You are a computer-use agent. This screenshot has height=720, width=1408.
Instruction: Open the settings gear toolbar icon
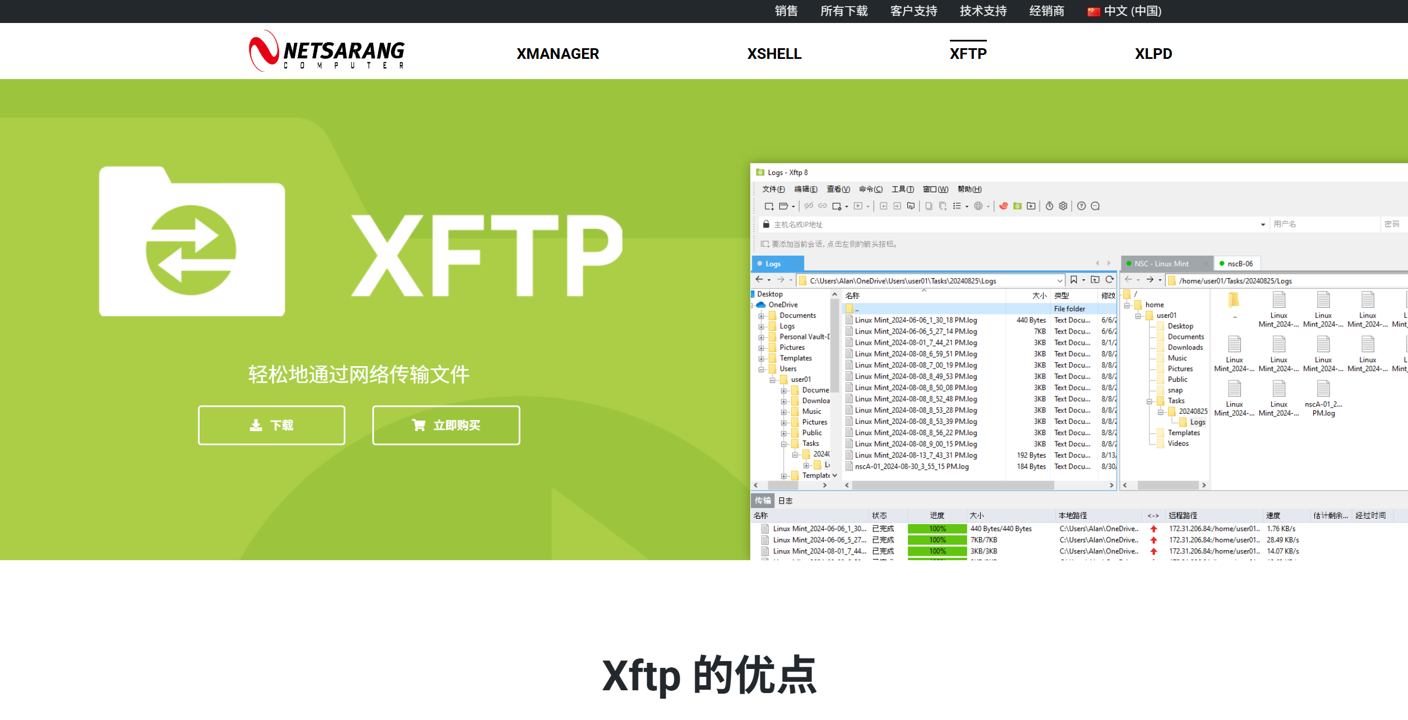(1063, 206)
